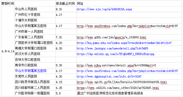Click the zg120.cn Jobs Details URL
The image size is (183, 97).
coord(122,82)
